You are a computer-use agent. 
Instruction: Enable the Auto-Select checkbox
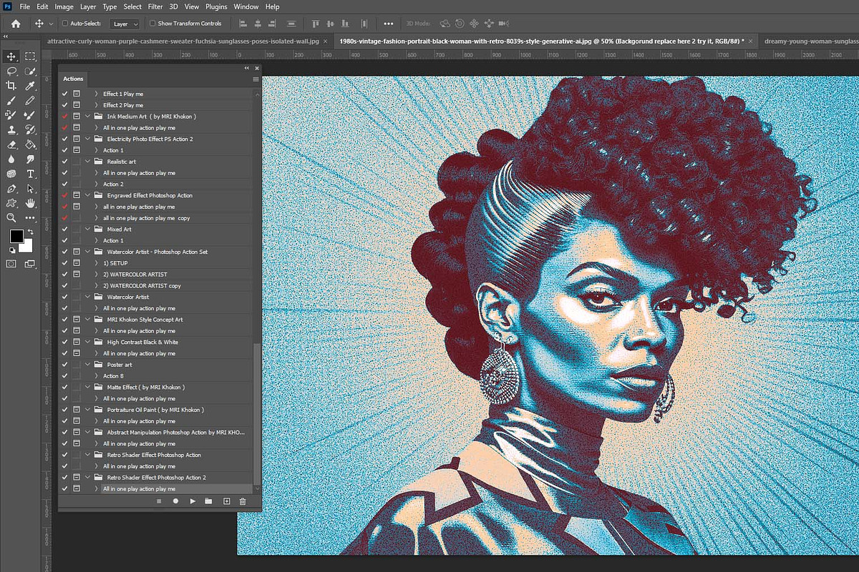pos(66,24)
